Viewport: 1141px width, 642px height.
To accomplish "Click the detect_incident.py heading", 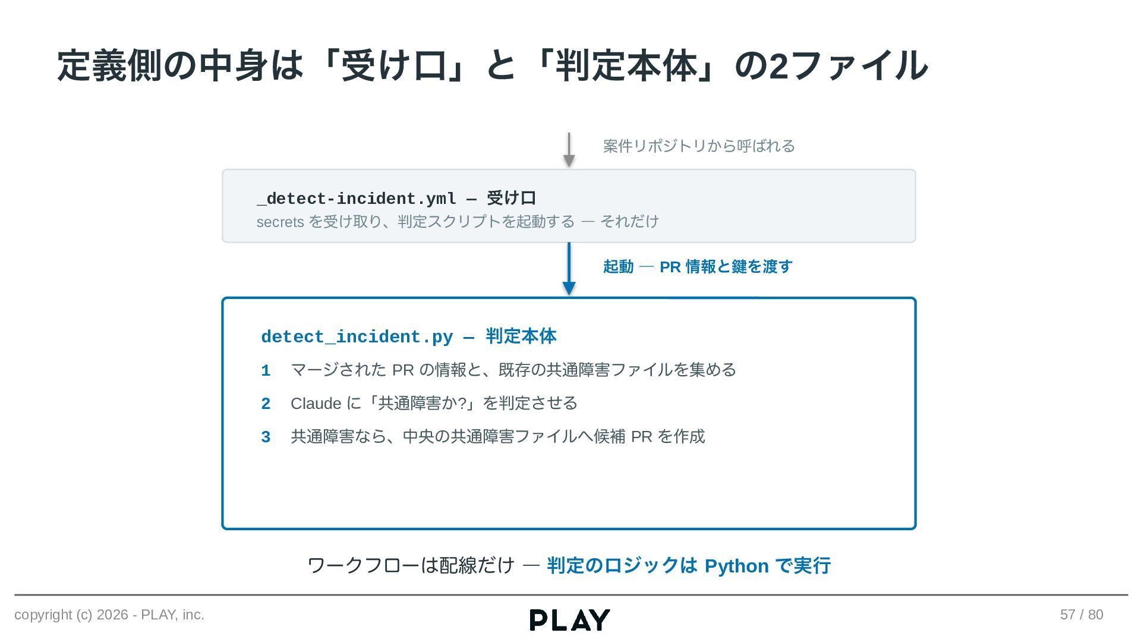I will 409,336.
